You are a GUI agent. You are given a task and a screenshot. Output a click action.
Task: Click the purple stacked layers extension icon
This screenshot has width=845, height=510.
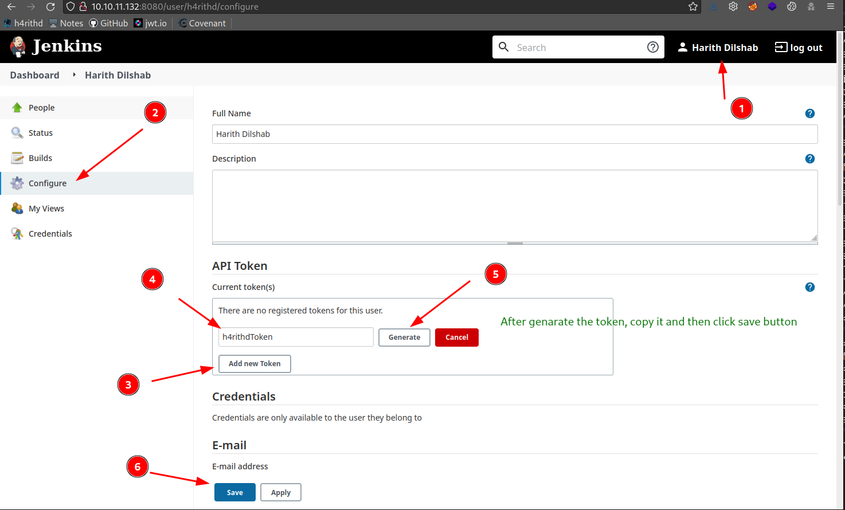coord(772,7)
